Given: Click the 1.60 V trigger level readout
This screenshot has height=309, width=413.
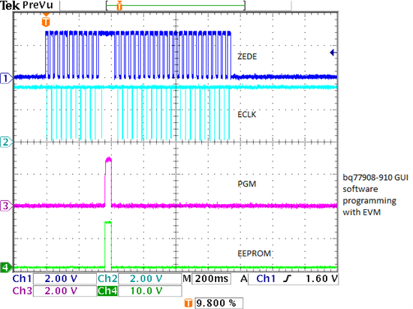Looking at the screenshot, I should coord(321,279).
